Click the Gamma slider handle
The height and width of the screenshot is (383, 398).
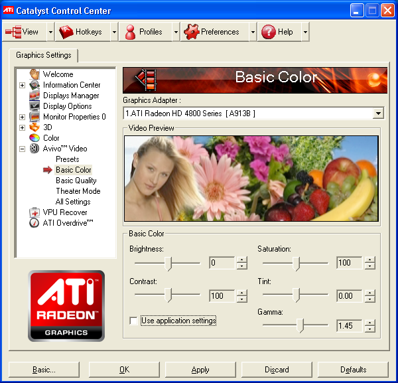tap(300, 325)
